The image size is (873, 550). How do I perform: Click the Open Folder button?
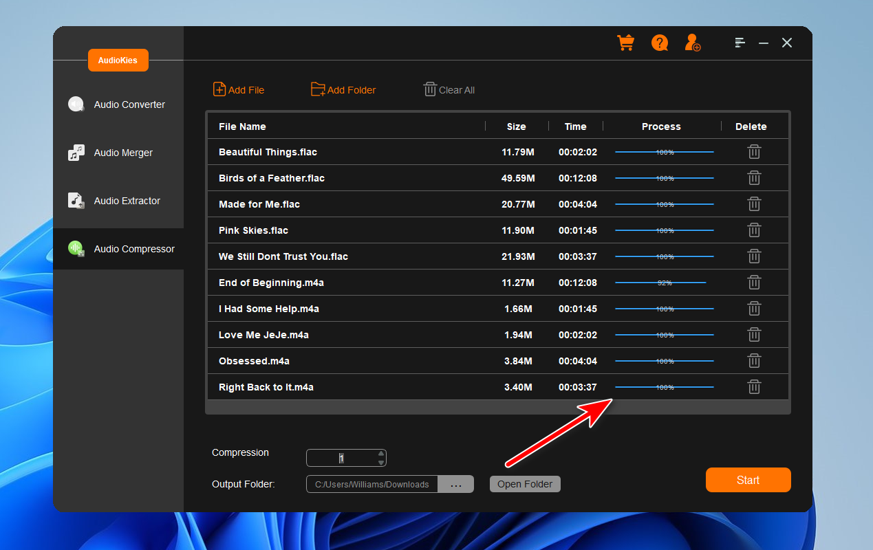tap(525, 484)
